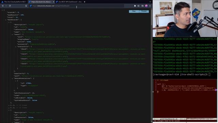This screenshot has width=218, height=123.
Task: Click the sharePermissions "id" value
Action: 29,83
